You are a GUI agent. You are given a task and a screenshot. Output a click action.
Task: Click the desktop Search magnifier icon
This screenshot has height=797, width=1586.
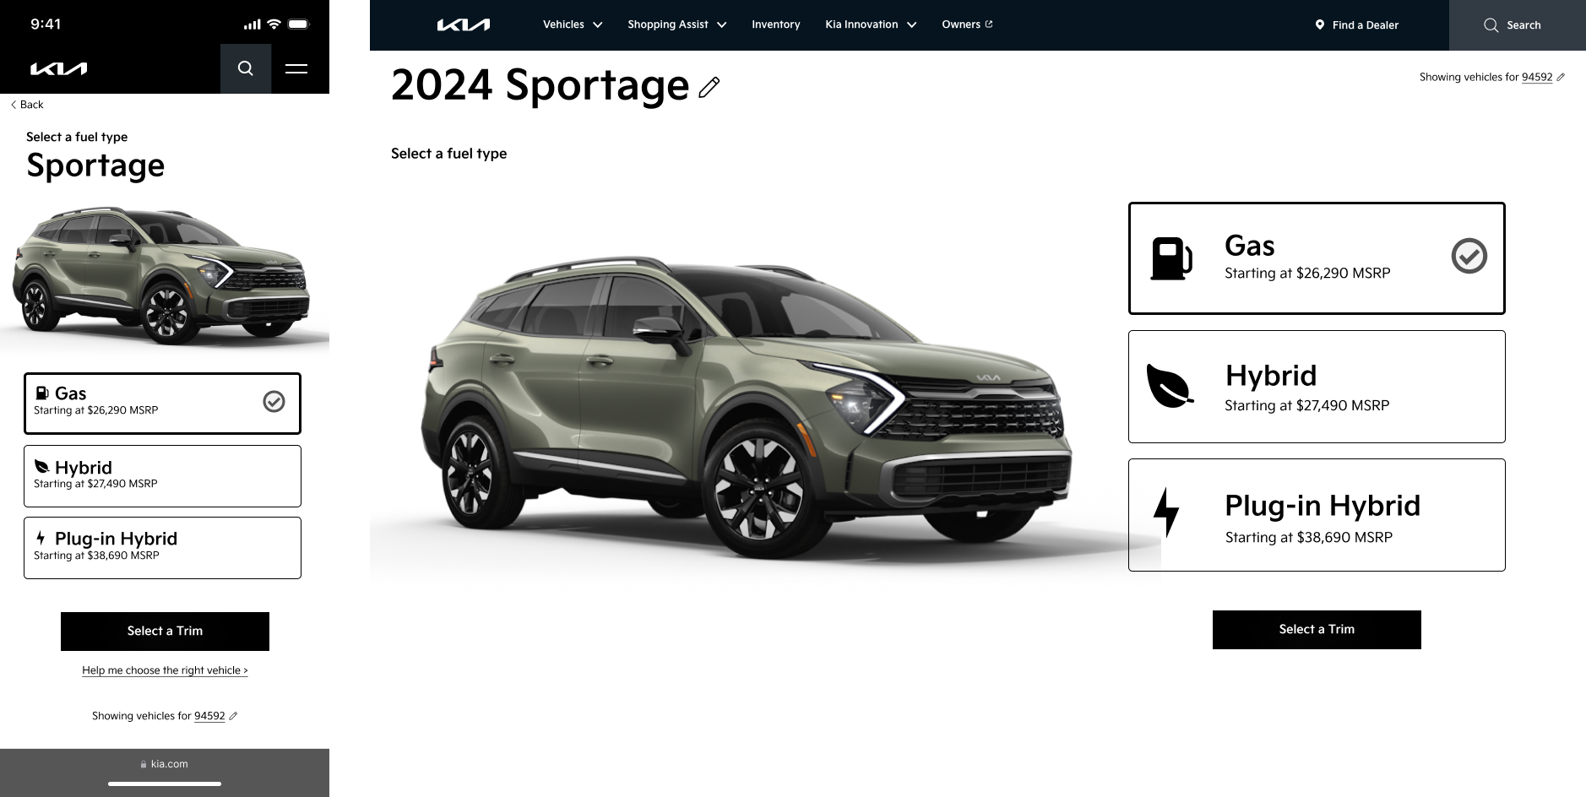1491,25
